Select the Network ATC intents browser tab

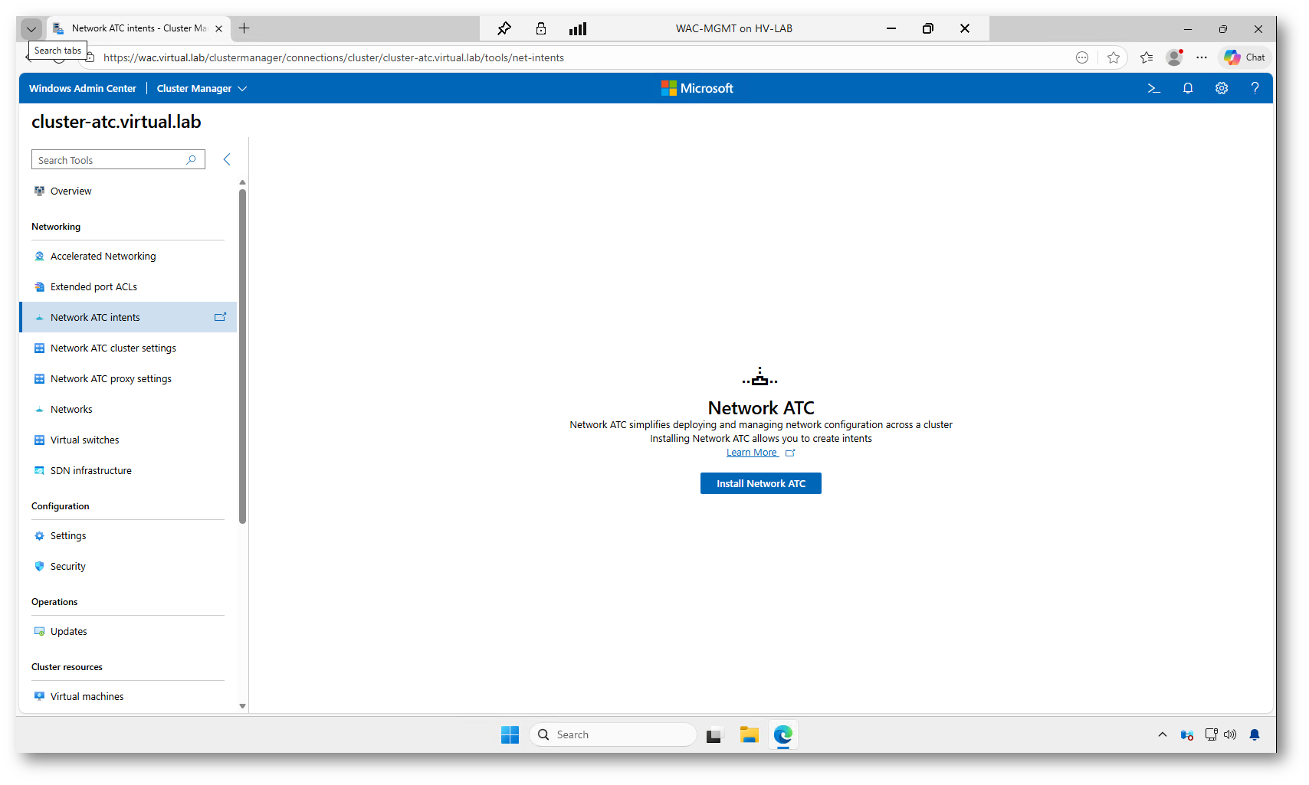[x=138, y=28]
